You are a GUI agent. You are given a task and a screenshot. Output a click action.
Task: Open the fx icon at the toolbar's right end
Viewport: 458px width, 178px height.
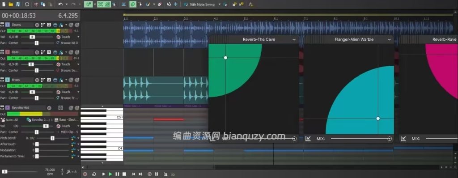point(250,4)
